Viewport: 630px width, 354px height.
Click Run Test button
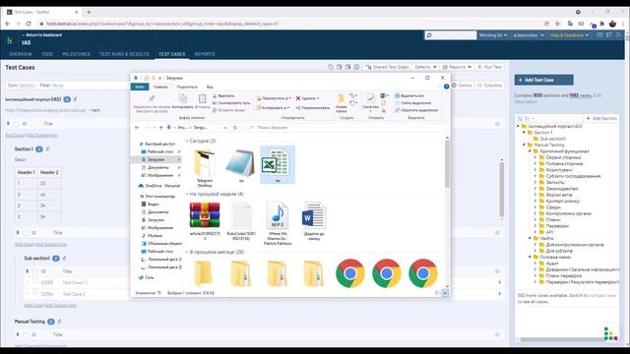click(x=489, y=67)
